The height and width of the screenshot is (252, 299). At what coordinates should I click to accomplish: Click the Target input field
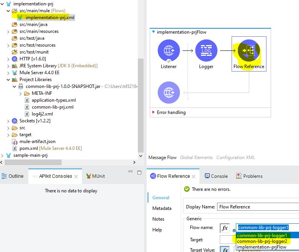point(228,240)
